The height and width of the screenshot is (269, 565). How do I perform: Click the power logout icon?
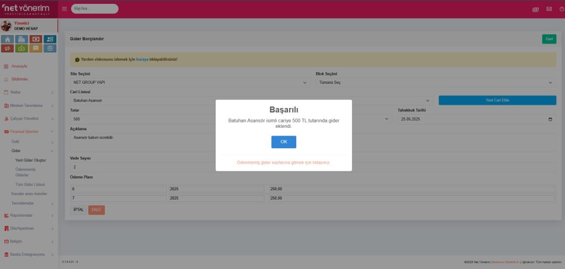click(561, 9)
